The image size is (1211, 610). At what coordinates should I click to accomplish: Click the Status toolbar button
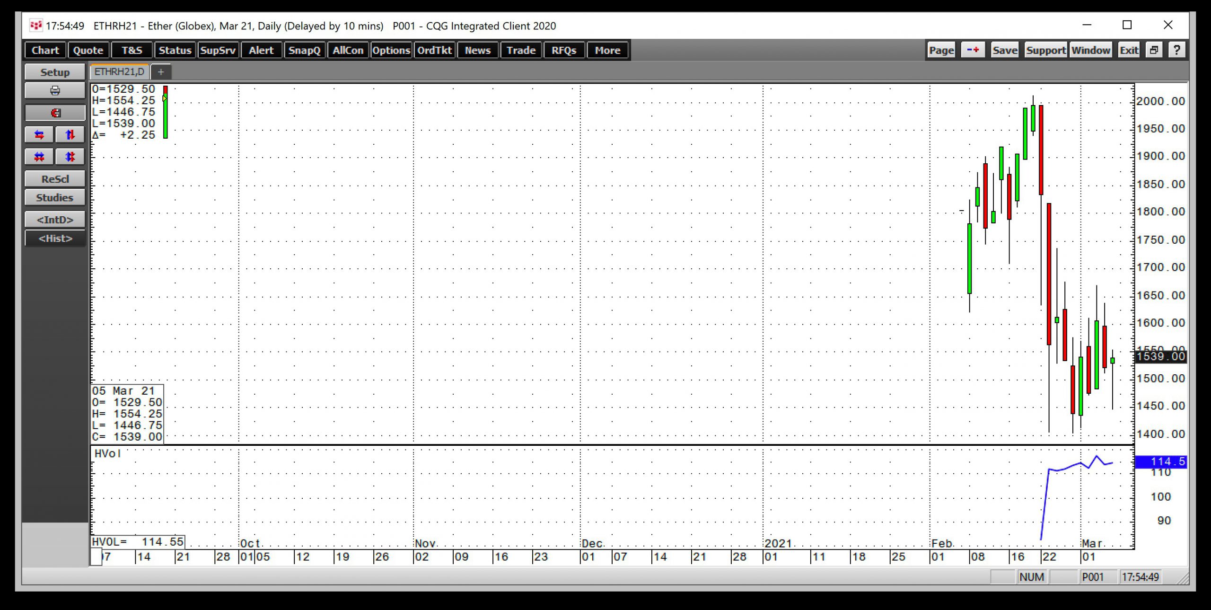[175, 50]
